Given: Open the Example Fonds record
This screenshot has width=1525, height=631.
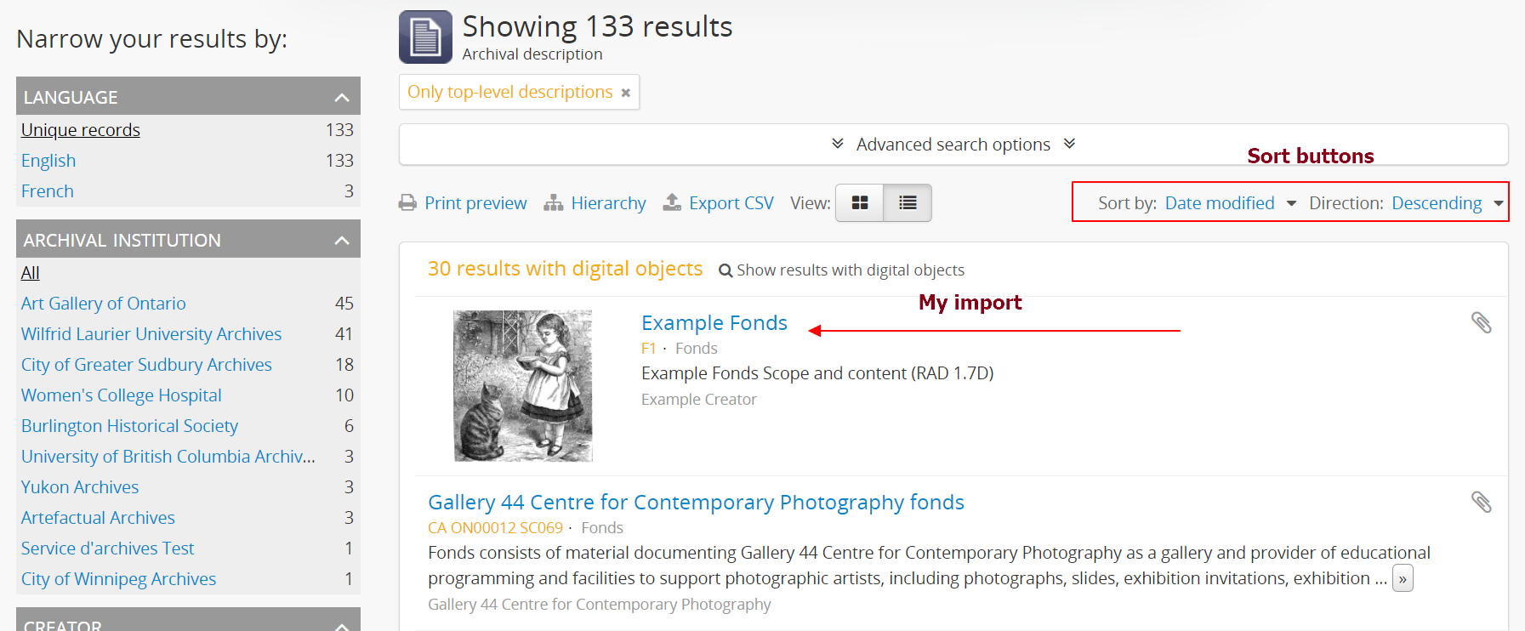Looking at the screenshot, I should click(714, 323).
